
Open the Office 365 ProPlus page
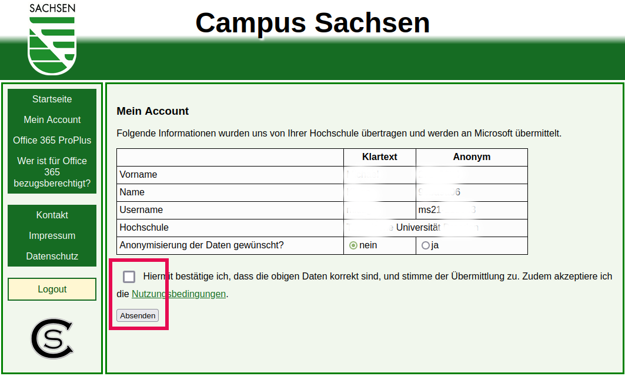click(52, 141)
